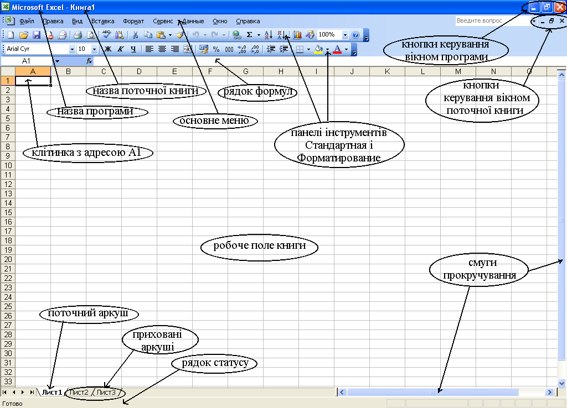Click the E-mail envelope toolbar icon
The image size is (567, 408).
(62, 35)
